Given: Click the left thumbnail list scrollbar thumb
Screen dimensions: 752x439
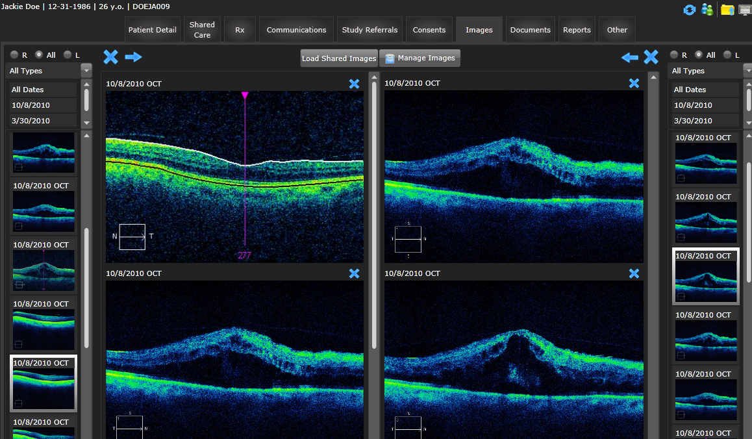Looking at the screenshot, I should [x=87, y=288].
